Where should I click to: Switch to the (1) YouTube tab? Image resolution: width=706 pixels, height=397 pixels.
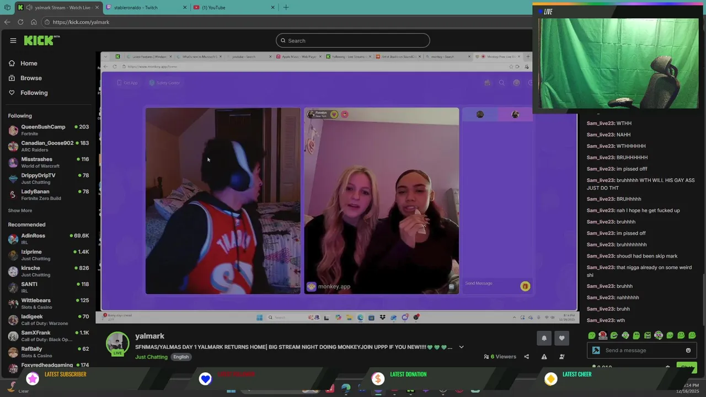tap(233, 7)
